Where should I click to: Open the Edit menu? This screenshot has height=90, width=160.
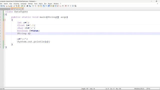(x=1, y=4)
